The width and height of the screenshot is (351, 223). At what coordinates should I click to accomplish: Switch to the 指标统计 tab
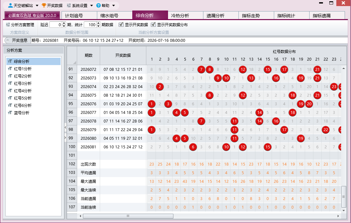point(291,15)
